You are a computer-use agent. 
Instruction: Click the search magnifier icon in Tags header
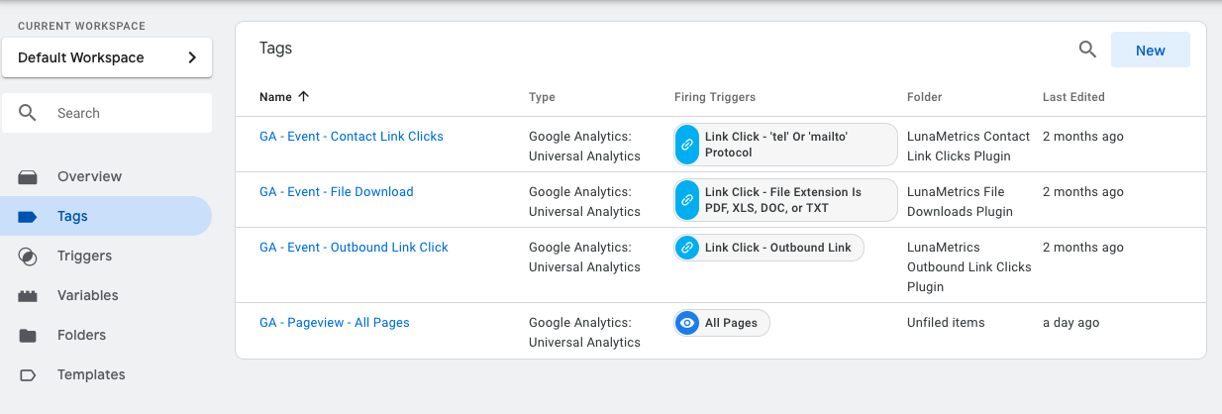[1087, 50]
